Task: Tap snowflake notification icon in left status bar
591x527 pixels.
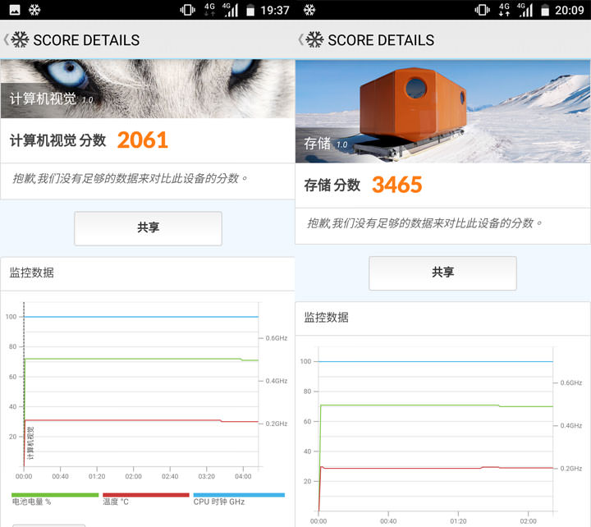Action: (34, 10)
